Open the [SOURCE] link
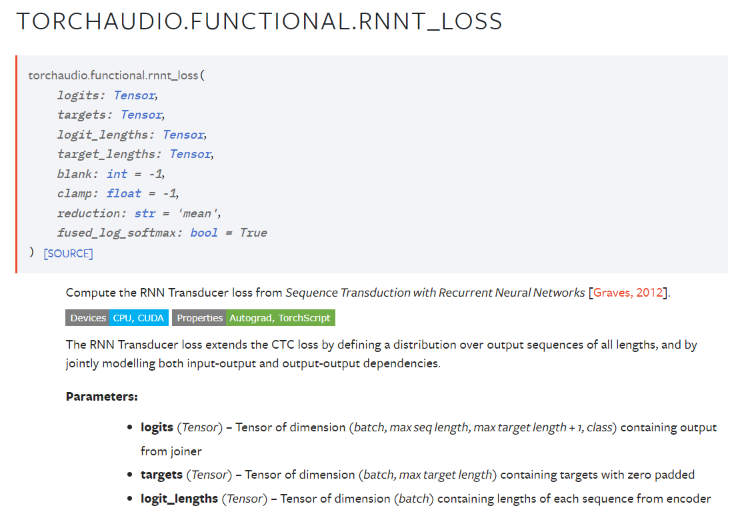 68,253
